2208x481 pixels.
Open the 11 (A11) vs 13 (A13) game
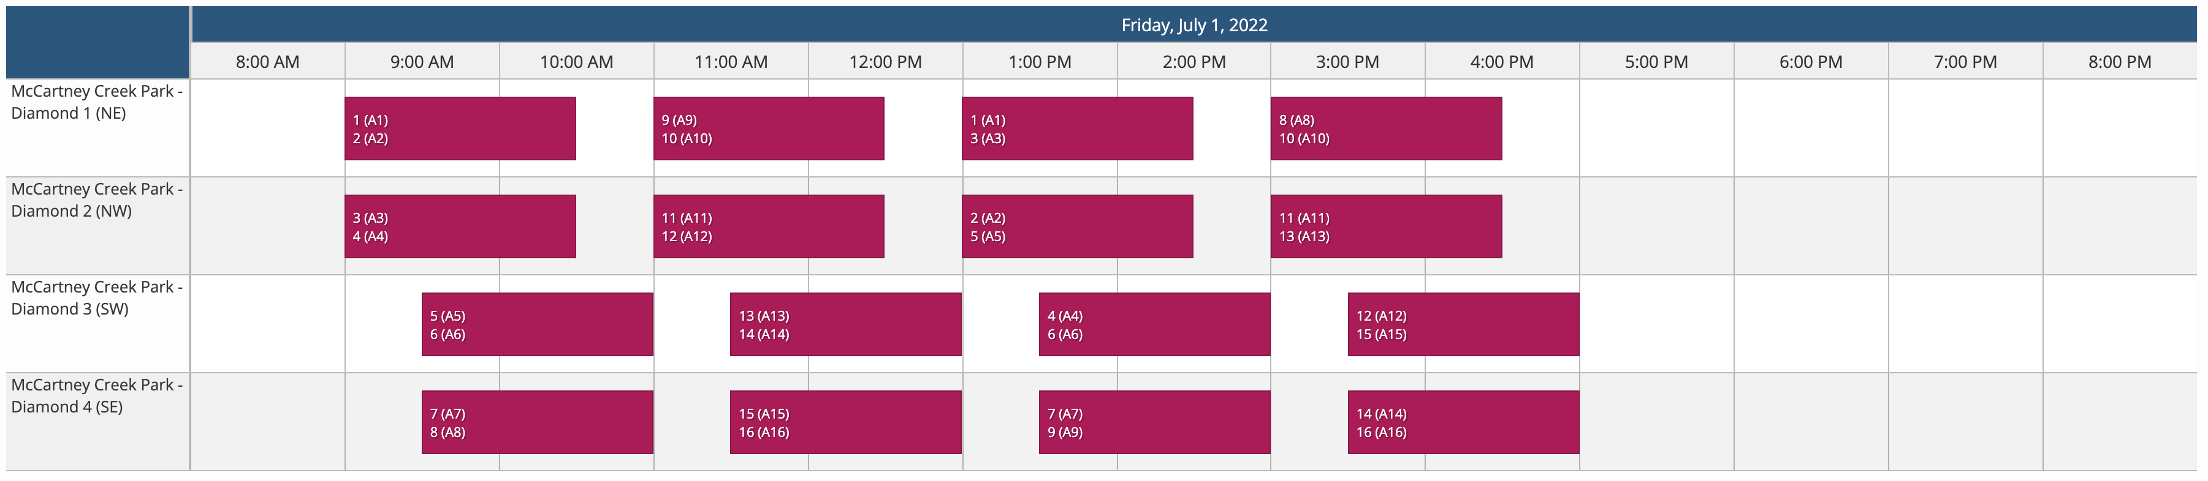1386,227
